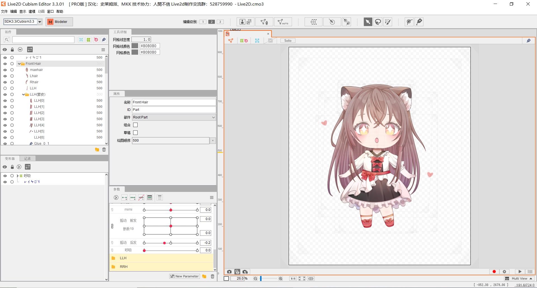Add two keys to the parameter

[x=124, y=198]
